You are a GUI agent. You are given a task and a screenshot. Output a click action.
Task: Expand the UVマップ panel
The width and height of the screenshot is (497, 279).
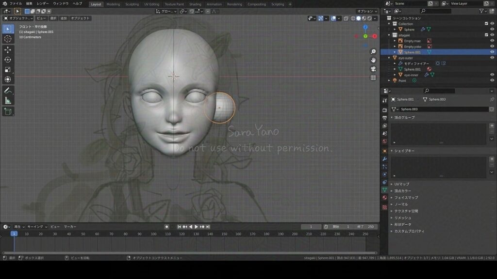pyautogui.click(x=392, y=184)
